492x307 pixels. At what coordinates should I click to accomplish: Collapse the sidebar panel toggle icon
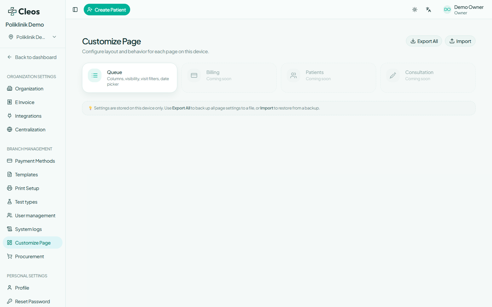pos(75,10)
